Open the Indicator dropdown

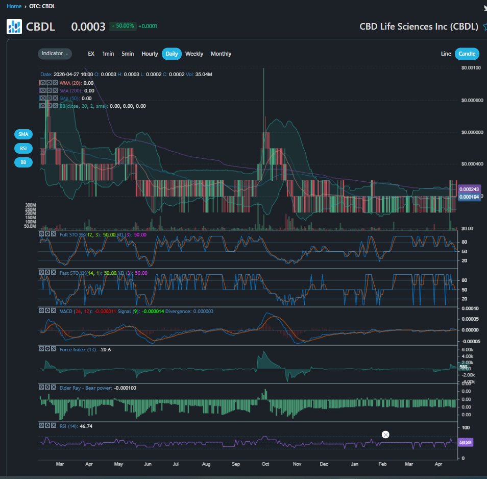coord(55,54)
